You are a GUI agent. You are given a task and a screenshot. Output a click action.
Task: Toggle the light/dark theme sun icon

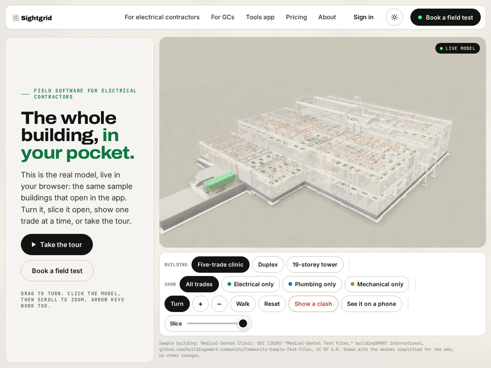[x=394, y=17]
